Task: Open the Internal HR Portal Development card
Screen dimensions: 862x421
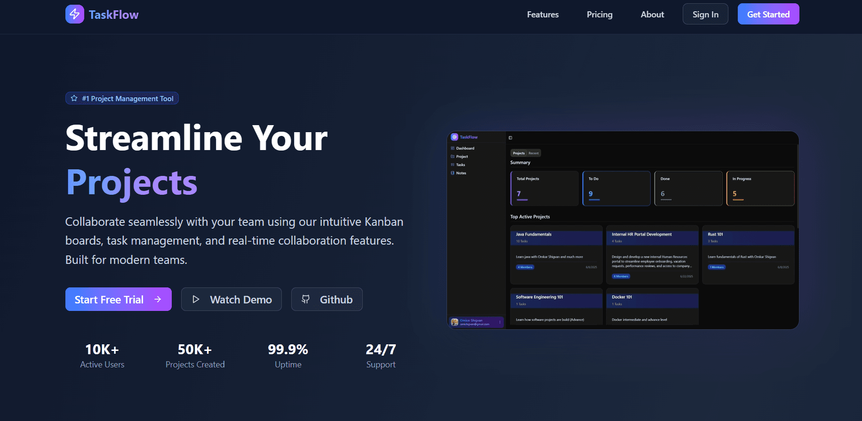Action: point(652,254)
